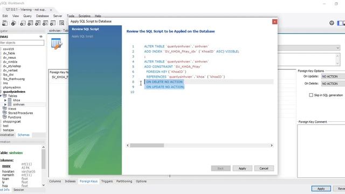Open the View menu

tap(16, 16)
